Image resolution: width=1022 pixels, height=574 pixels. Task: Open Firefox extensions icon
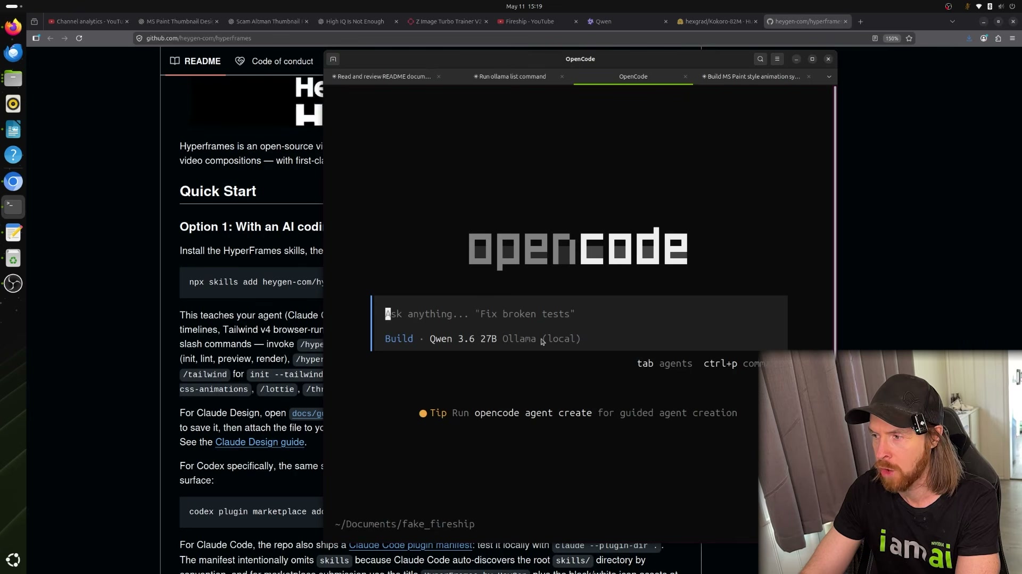point(998,38)
